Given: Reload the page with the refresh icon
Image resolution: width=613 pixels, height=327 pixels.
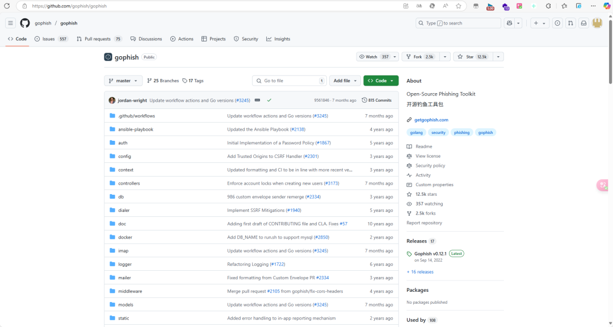Looking at the screenshot, I should tap(7, 6).
